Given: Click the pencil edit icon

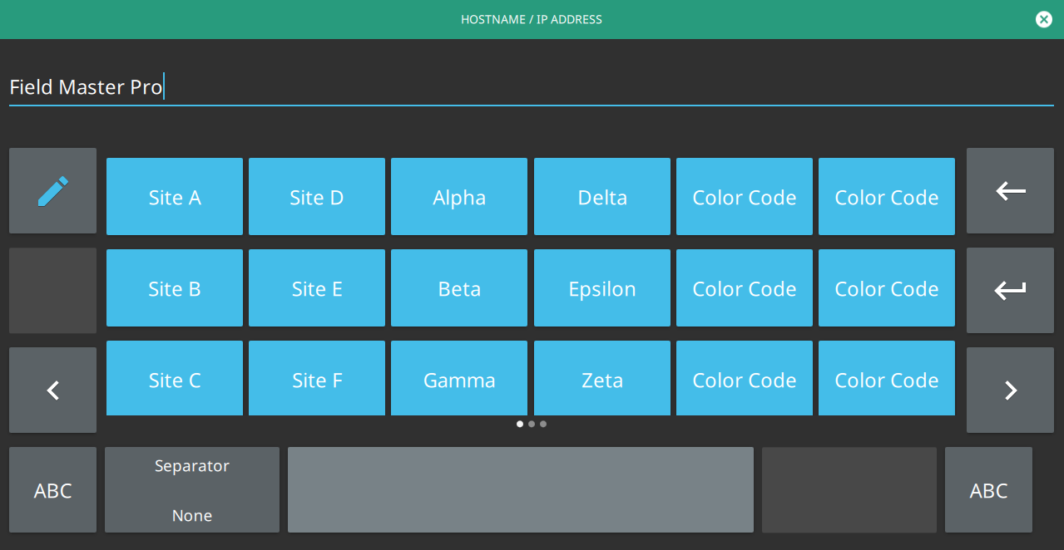Looking at the screenshot, I should coord(52,191).
